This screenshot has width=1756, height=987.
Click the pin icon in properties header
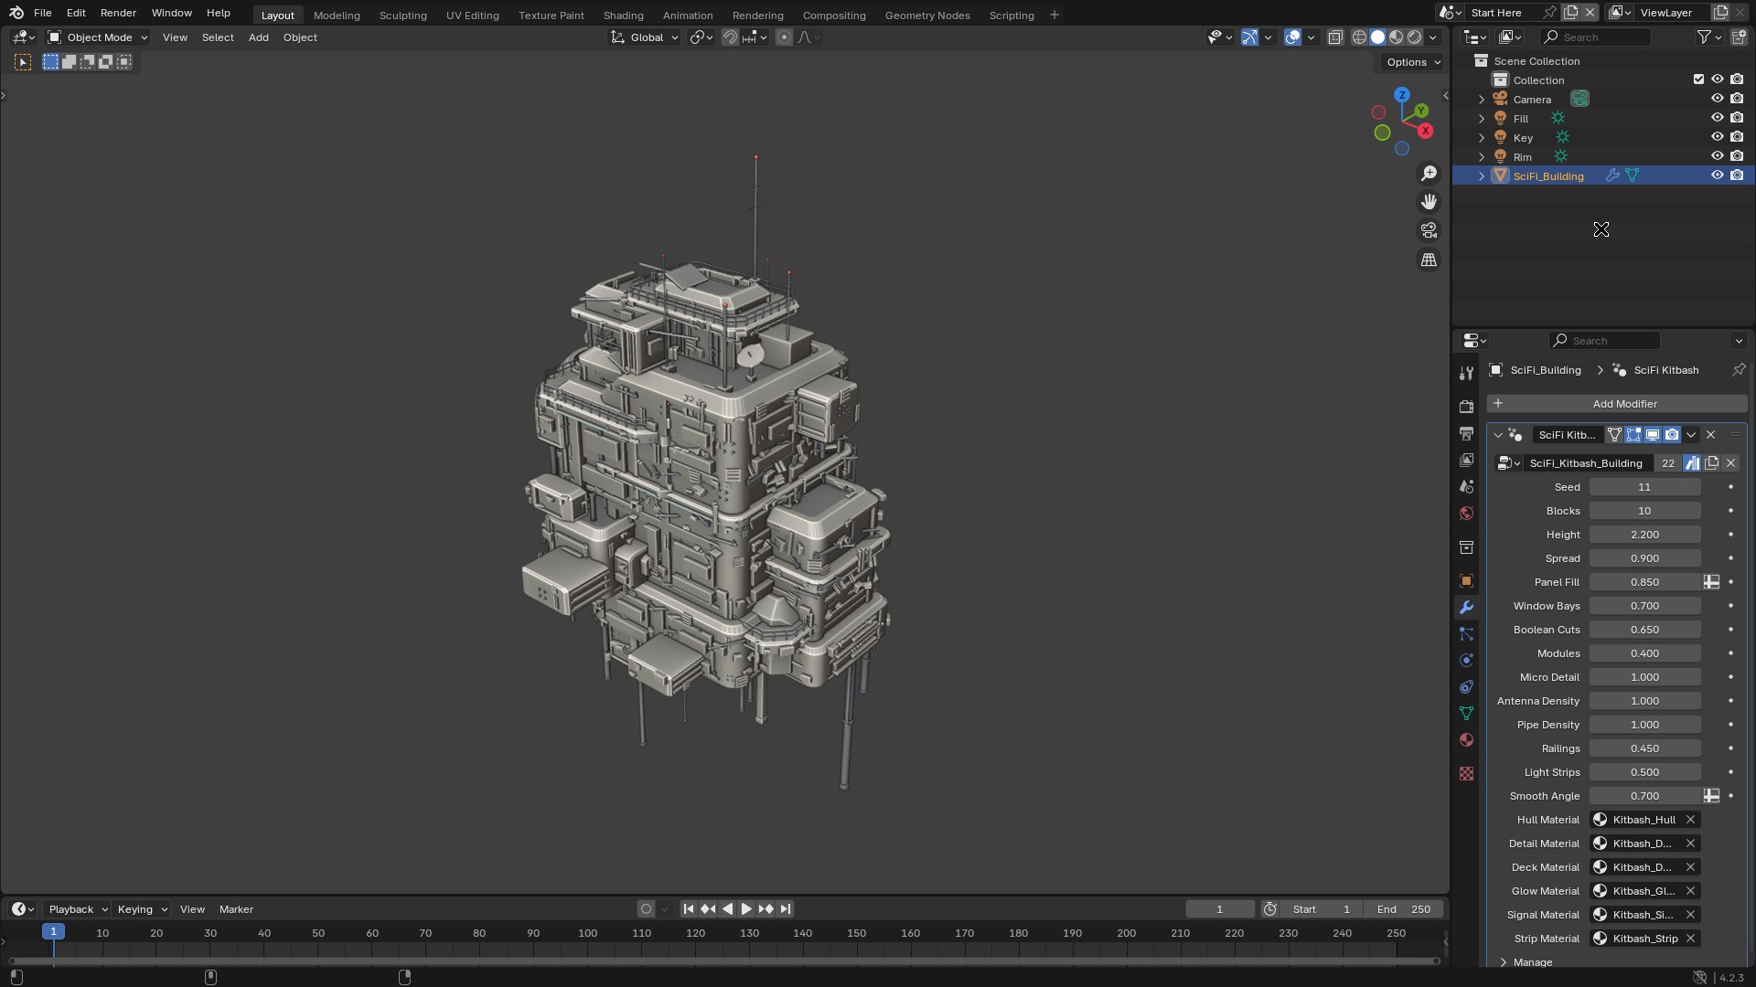click(1738, 370)
